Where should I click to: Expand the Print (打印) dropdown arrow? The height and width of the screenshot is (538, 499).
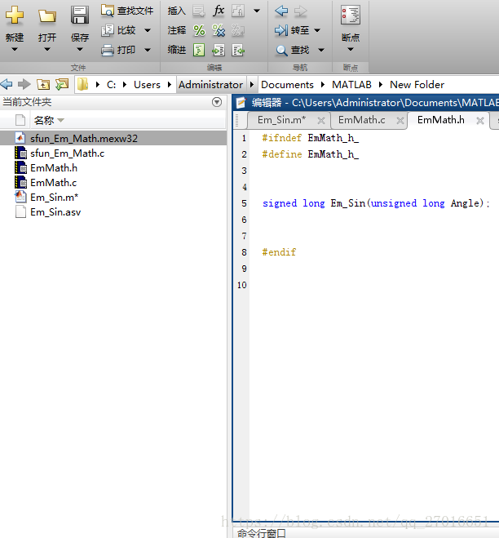pyautogui.click(x=148, y=50)
